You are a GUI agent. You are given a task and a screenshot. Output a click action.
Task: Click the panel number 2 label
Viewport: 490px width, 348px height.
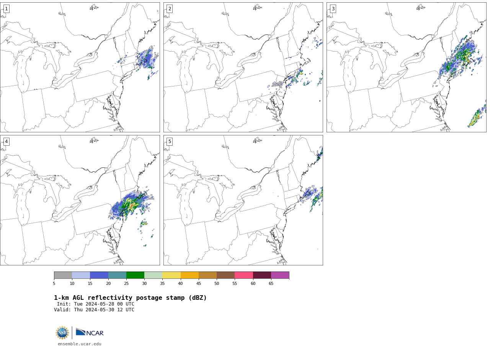coord(170,9)
